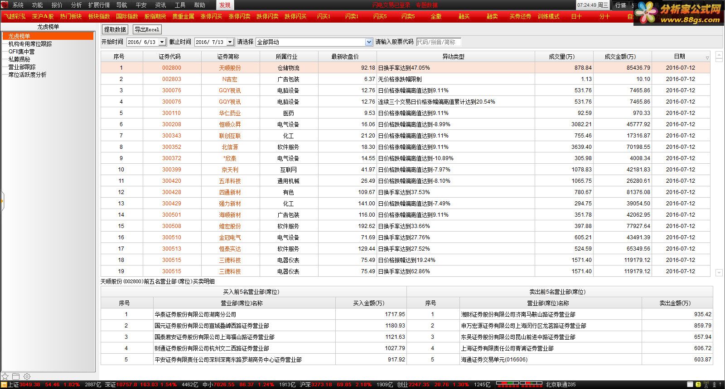Click the double up-arrow icon in status bar
The height and width of the screenshot is (389, 725).
tap(715, 384)
